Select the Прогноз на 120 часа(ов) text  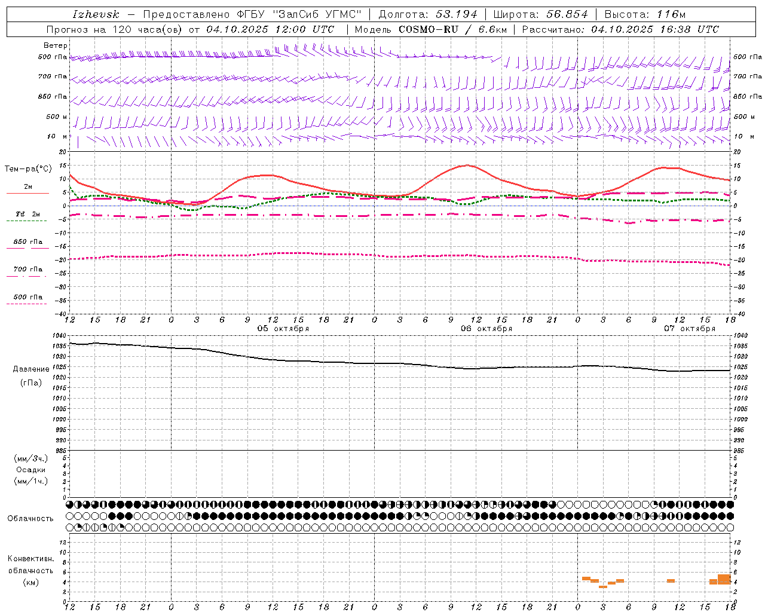[x=115, y=29]
